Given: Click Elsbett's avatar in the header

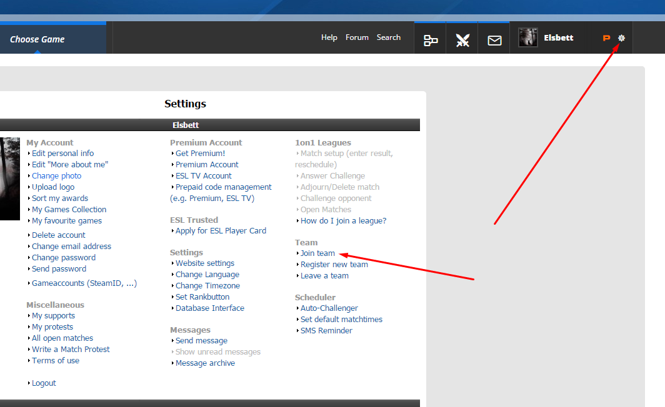Looking at the screenshot, I should [528, 38].
